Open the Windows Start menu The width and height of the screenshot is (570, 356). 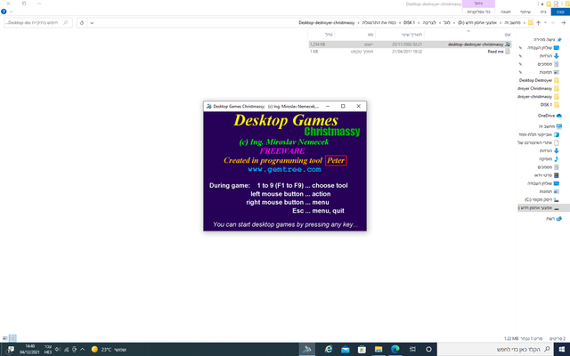561,349
